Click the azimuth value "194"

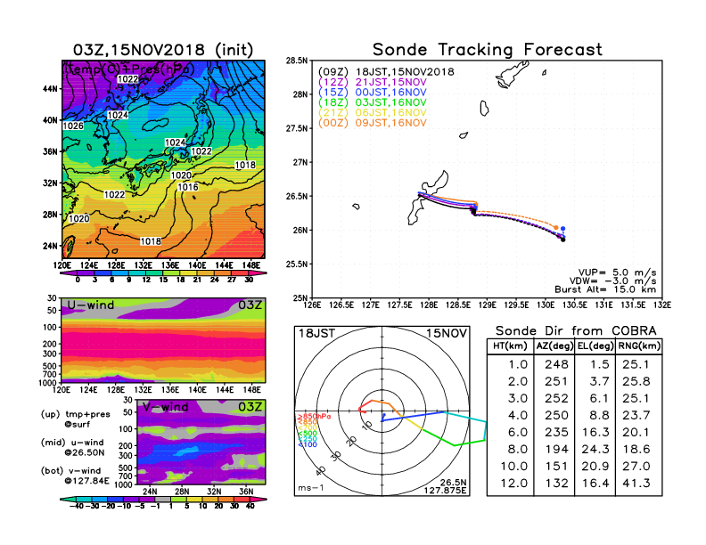click(x=556, y=450)
